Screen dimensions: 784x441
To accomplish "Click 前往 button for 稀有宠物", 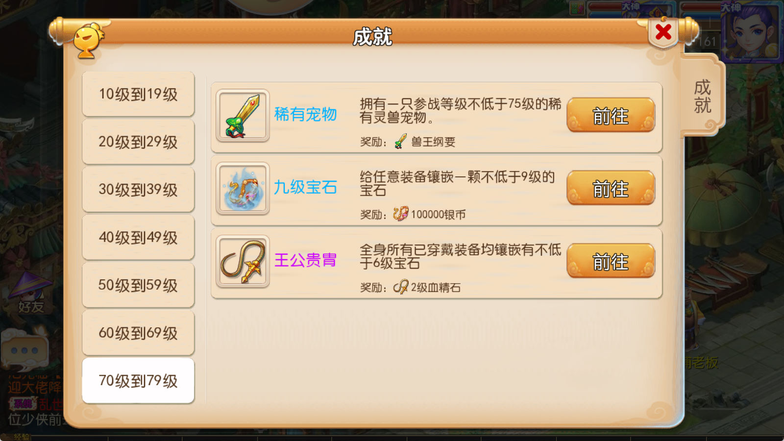I will point(611,115).
